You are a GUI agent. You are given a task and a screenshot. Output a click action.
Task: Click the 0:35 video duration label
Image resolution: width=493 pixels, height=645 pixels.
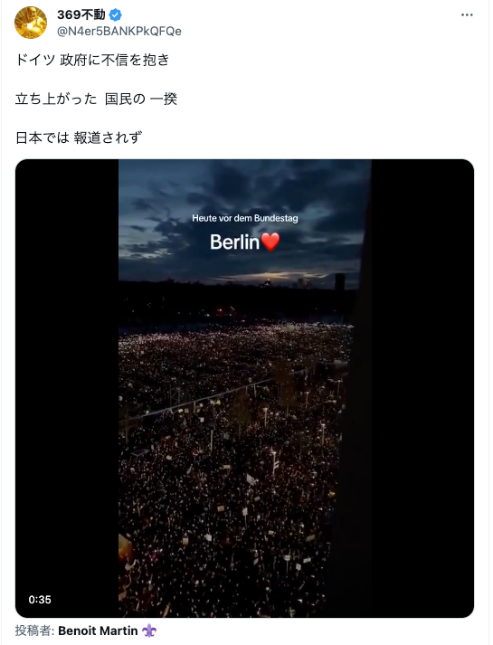(x=40, y=600)
